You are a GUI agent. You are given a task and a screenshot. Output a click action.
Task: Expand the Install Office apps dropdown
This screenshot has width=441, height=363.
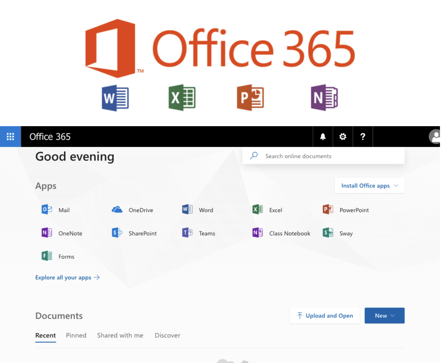(x=369, y=185)
